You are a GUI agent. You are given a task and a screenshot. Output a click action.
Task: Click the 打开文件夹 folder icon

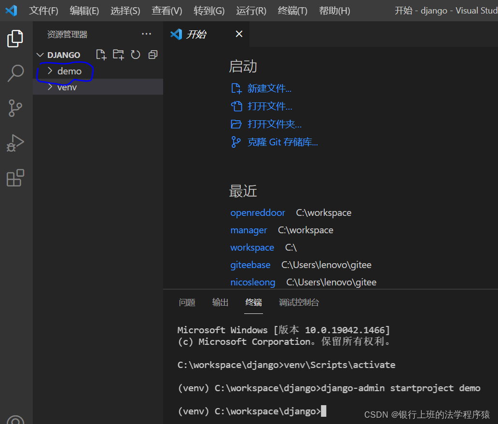pyautogui.click(x=236, y=124)
